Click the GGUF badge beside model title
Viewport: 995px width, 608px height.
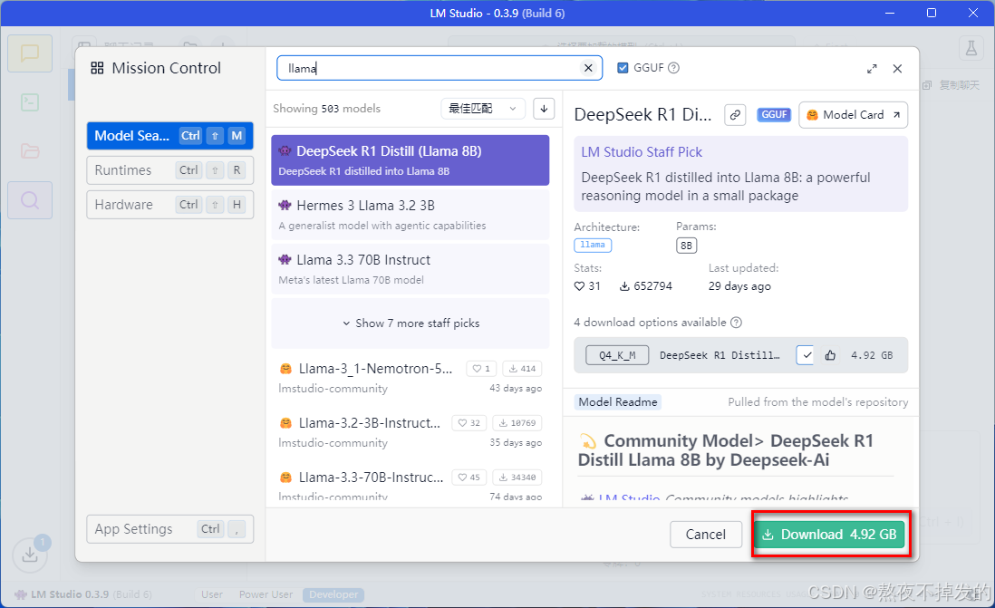pyautogui.click(x=774, y=115)
